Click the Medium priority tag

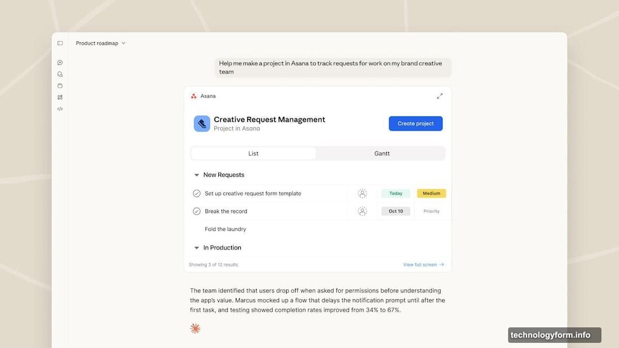431,193
